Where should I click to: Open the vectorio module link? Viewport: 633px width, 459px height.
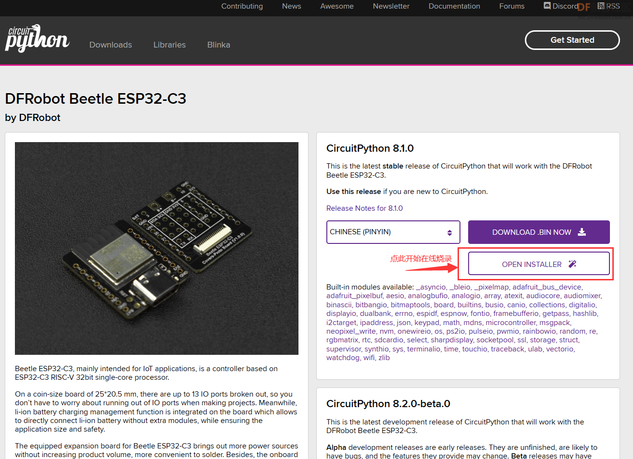pos(559,349)
